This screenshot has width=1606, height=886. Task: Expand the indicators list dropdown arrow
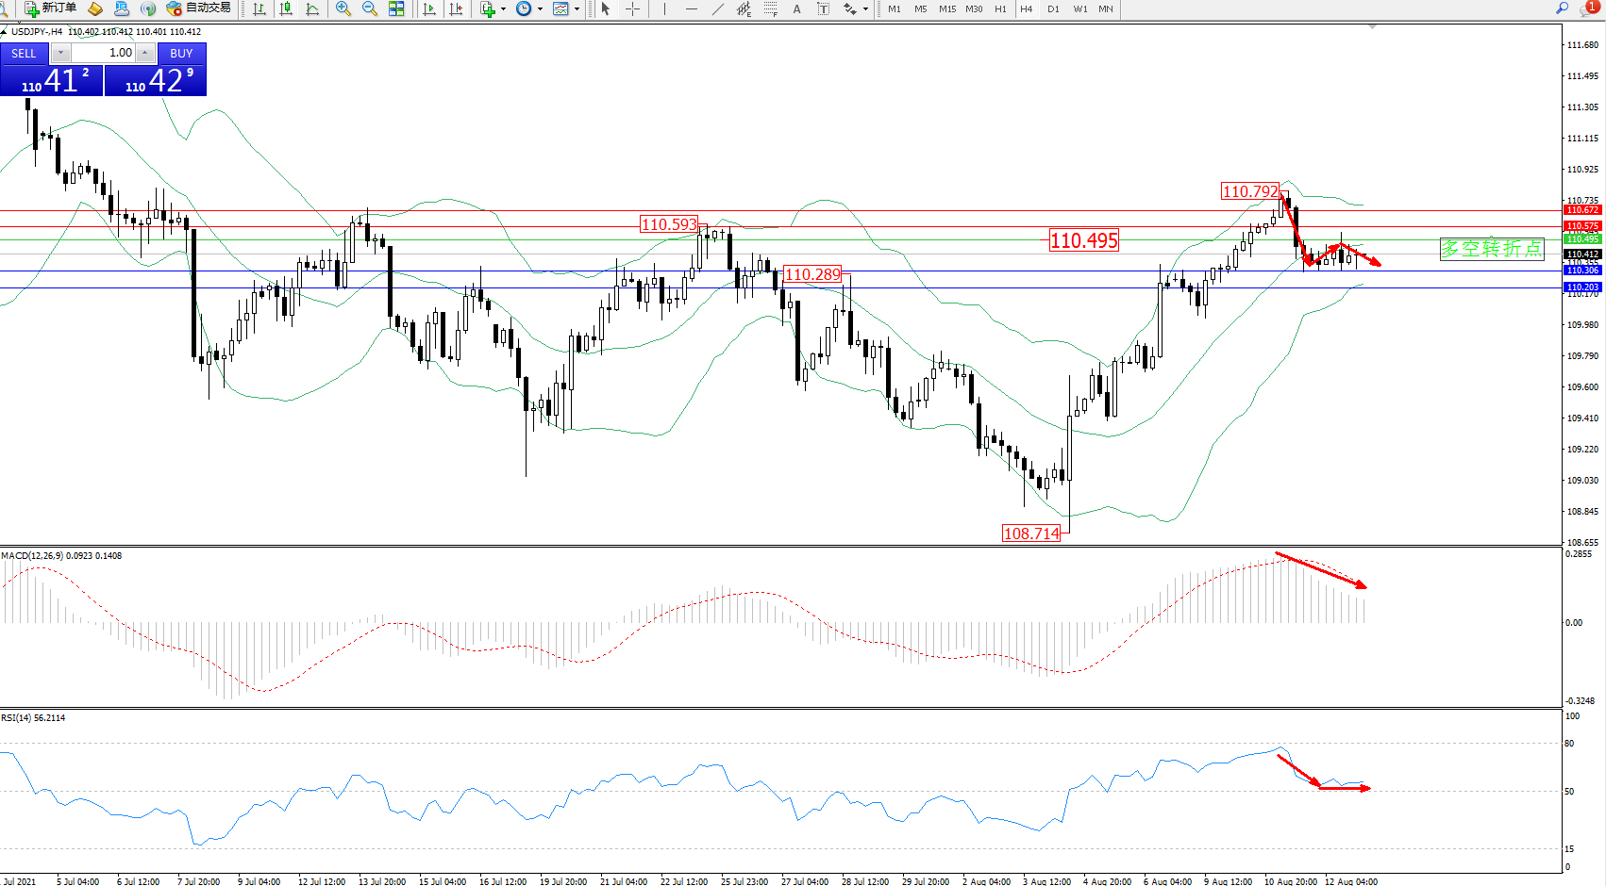pos(503,8)
